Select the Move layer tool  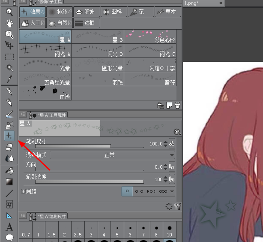point(9,45)
